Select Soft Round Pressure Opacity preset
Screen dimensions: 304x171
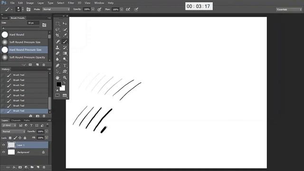24,57
